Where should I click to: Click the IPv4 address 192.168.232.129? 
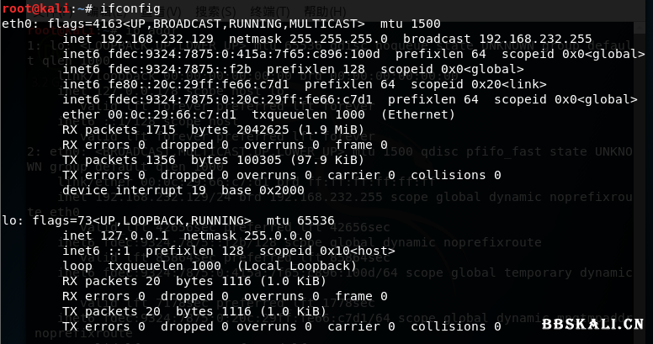[x=151, y=39]
